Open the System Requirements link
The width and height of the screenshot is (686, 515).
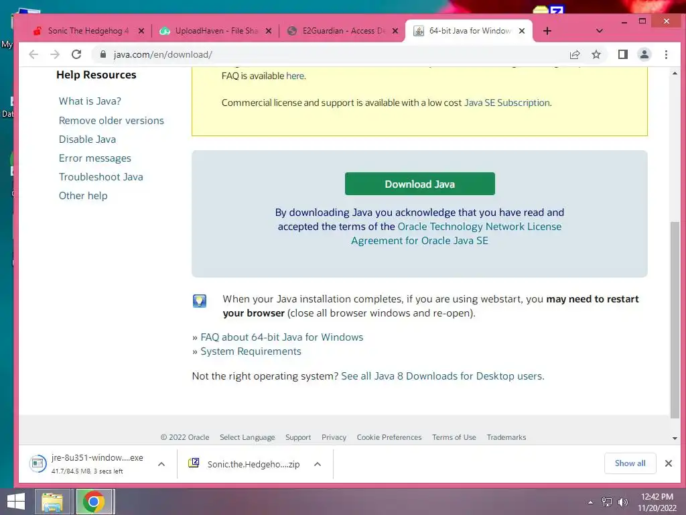pyautogui.click(x=251, y=351)
